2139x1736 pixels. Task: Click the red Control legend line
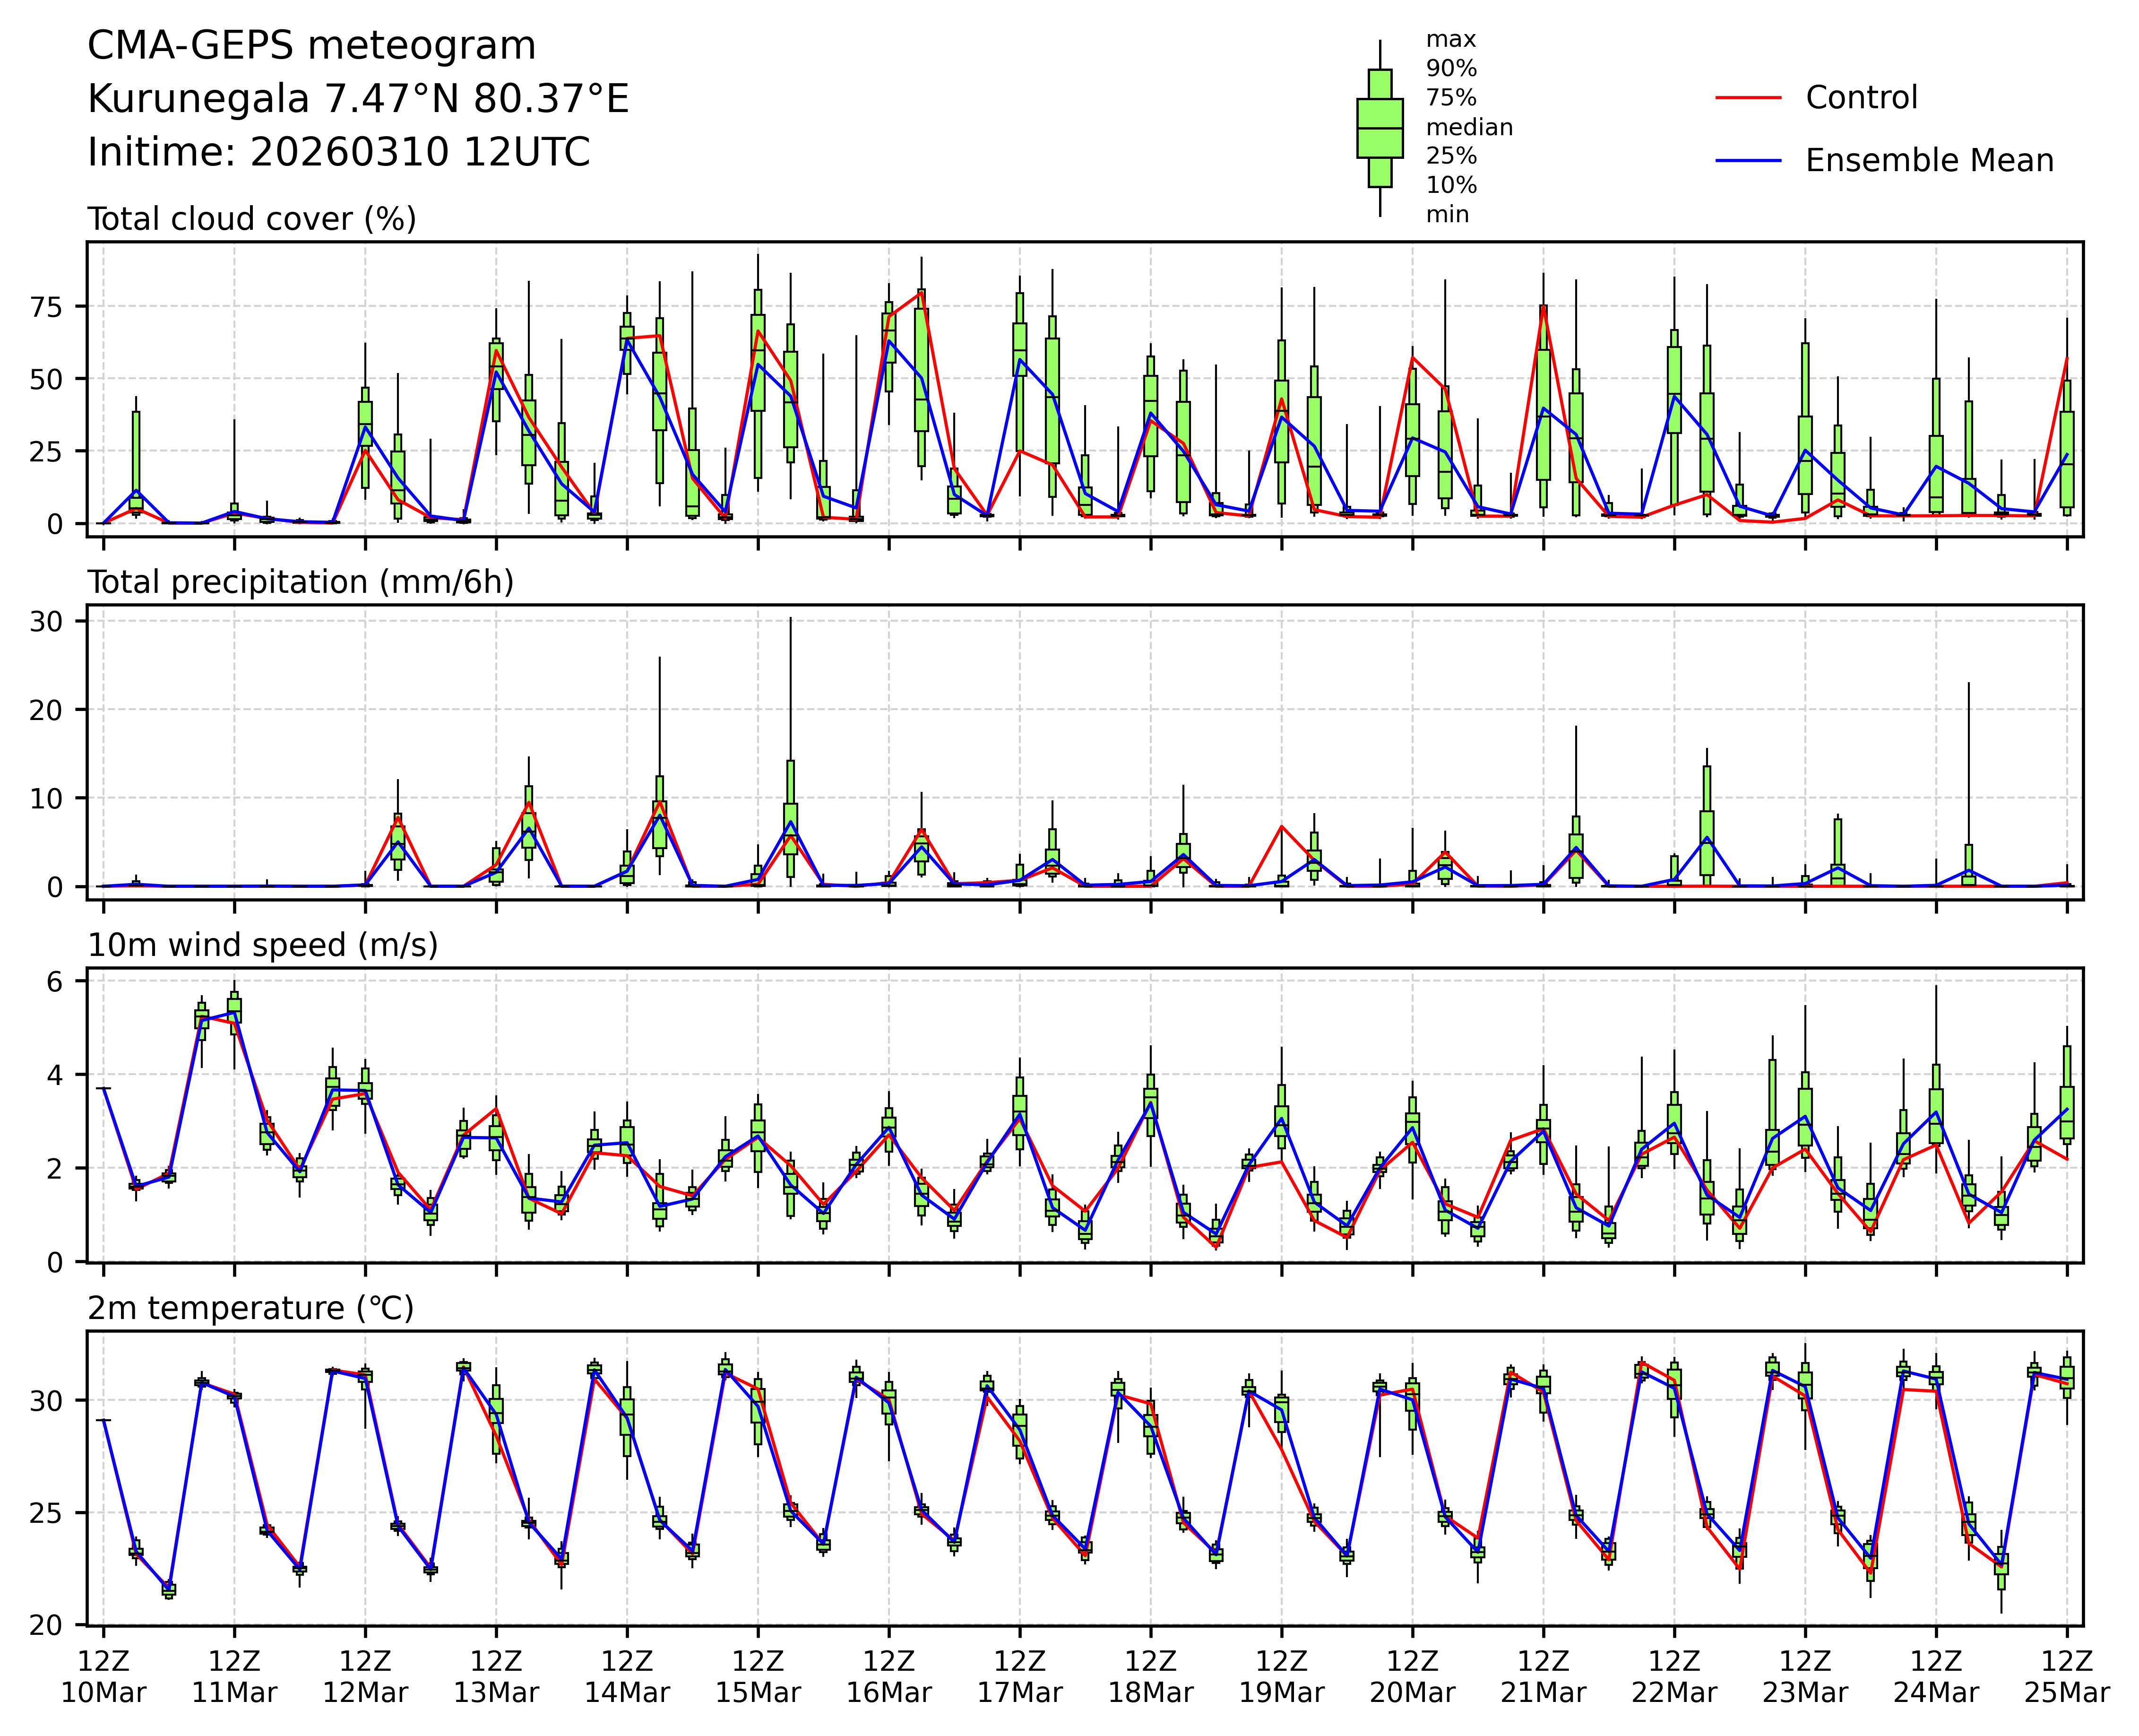(1748, 98)
